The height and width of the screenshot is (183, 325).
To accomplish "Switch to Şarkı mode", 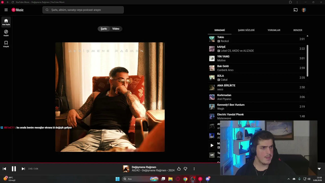I will click(104, 29).
